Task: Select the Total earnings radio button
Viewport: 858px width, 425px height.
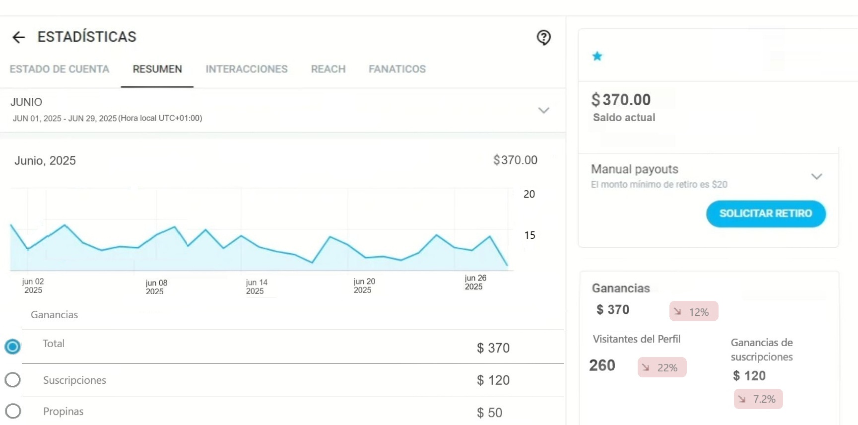Action: [13, 347]
